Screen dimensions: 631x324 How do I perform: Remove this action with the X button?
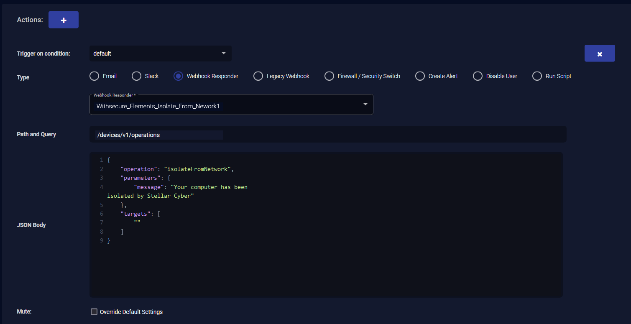pos(600,54)
